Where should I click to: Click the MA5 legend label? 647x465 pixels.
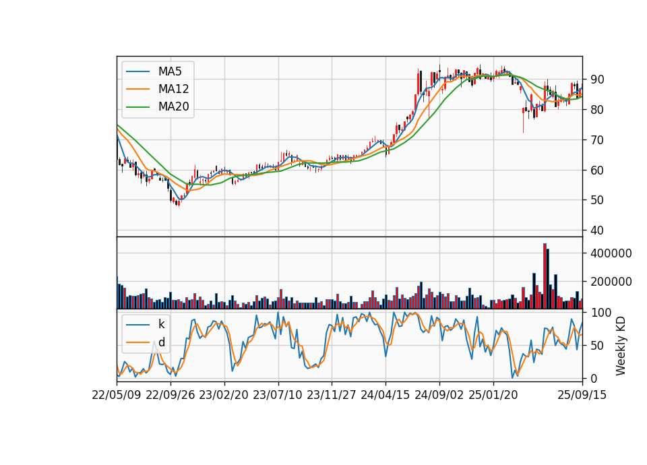(x=170, y=71)
